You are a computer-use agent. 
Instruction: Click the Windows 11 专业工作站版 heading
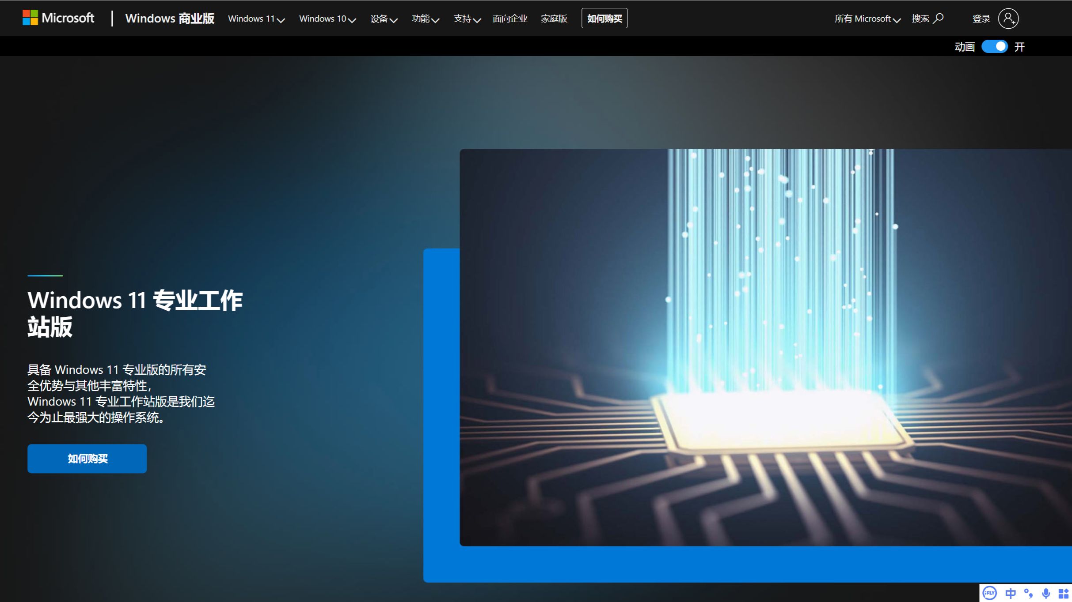click(135, 313)
